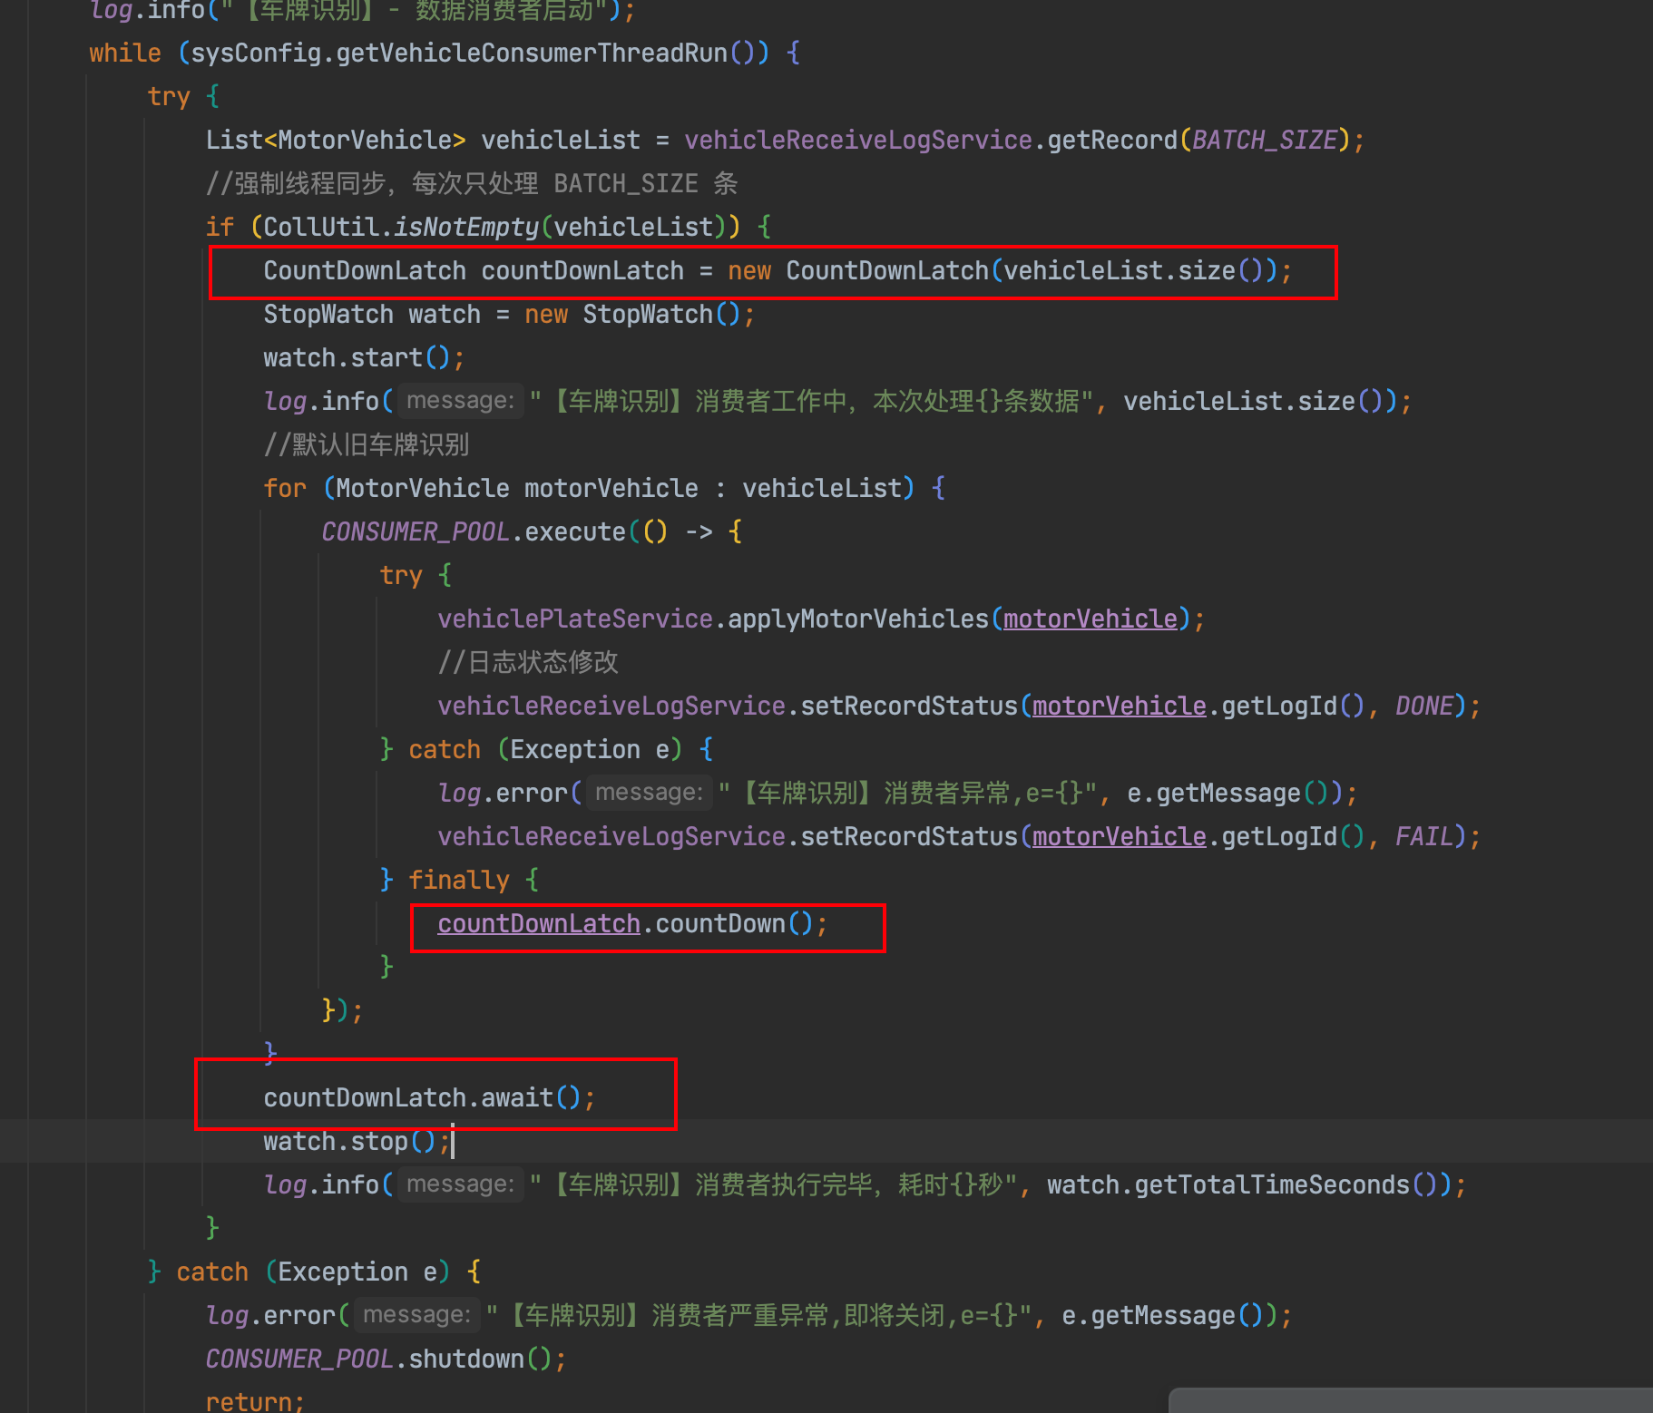Click message hint before 消费者严重异常 string
Screen dimensions: 1653x1413
tap(416, 1315)
